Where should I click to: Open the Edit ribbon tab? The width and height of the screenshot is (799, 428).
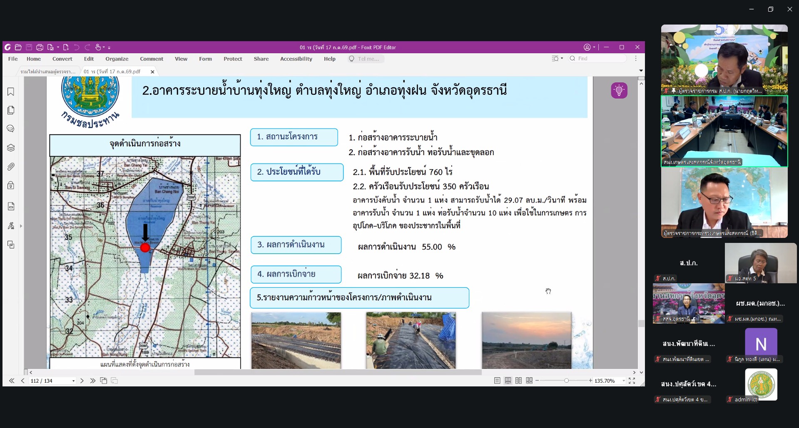tap(89, 59)
